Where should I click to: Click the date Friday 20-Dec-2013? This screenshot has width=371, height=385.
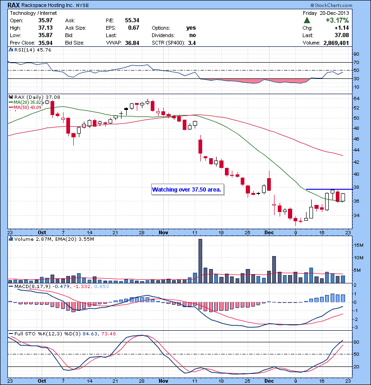326,13
